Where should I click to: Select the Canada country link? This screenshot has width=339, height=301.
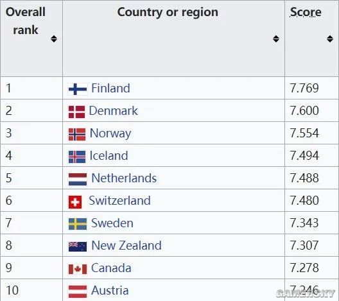111,268
